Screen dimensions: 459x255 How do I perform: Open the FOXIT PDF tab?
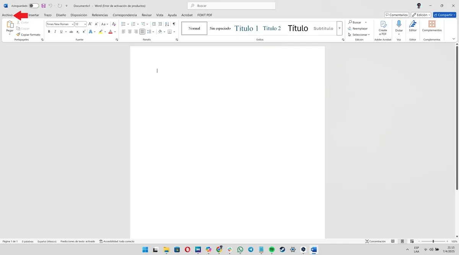coord(205,15)
